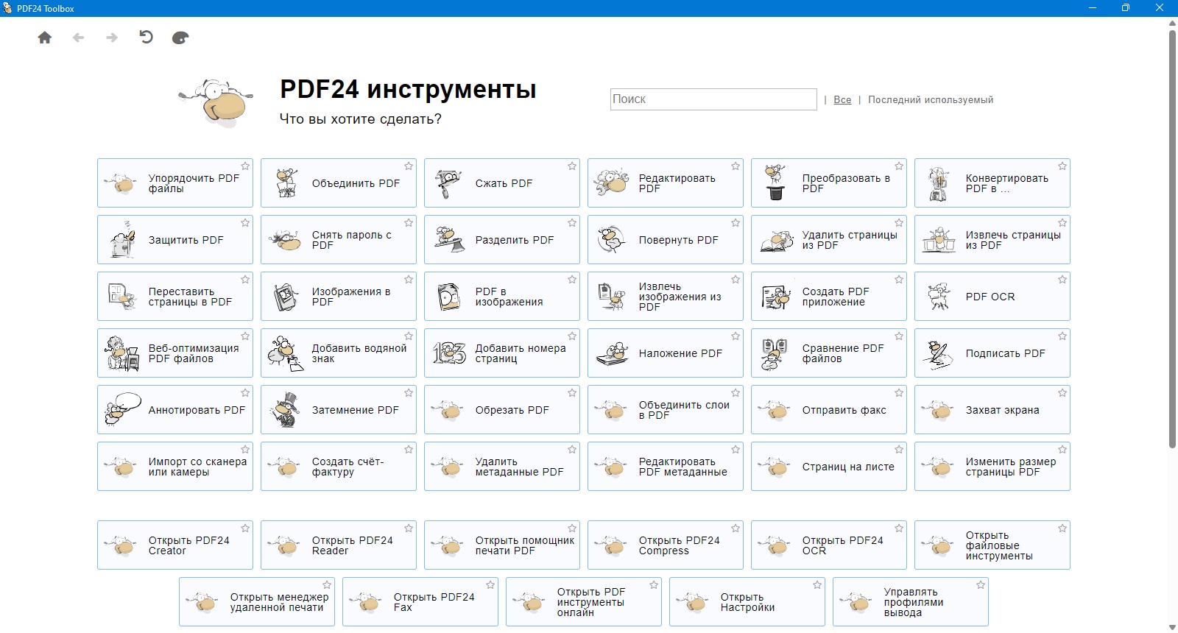Open the Объединить PDF tool
The width and height of the screenshot is (1178, 633).
[x=339, y=183]
